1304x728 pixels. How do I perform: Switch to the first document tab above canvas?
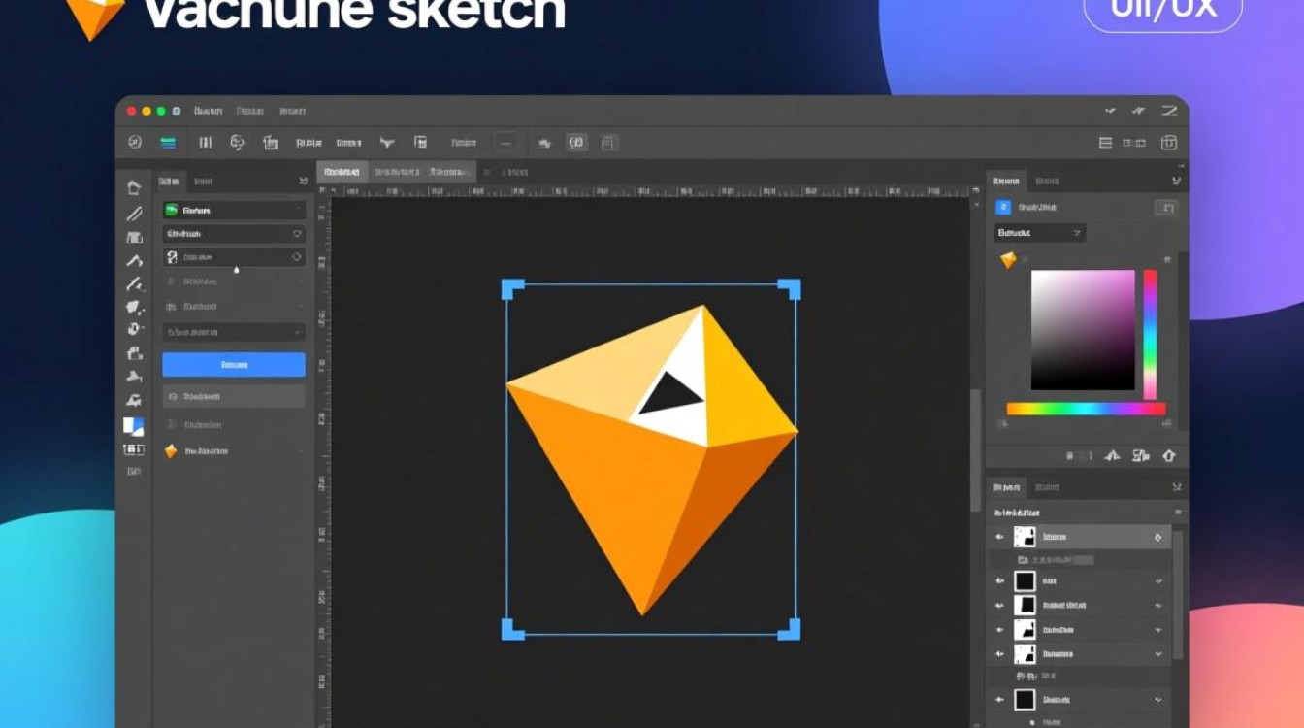coord(342,172)
